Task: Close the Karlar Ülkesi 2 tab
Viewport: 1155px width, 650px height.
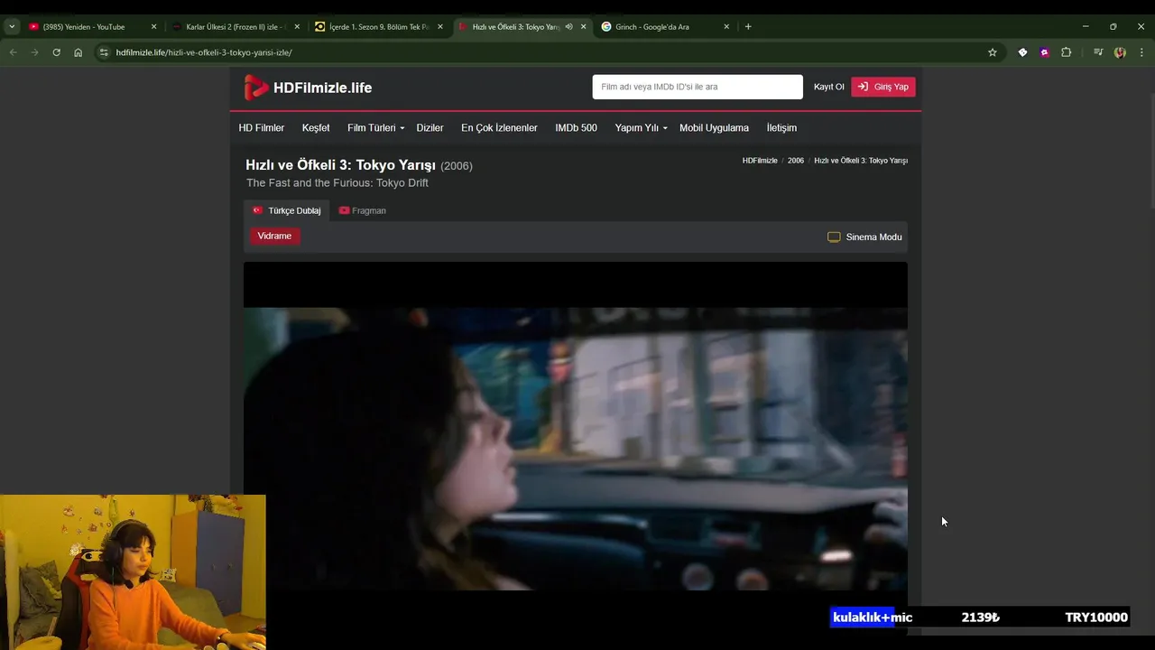Action: 297,27
